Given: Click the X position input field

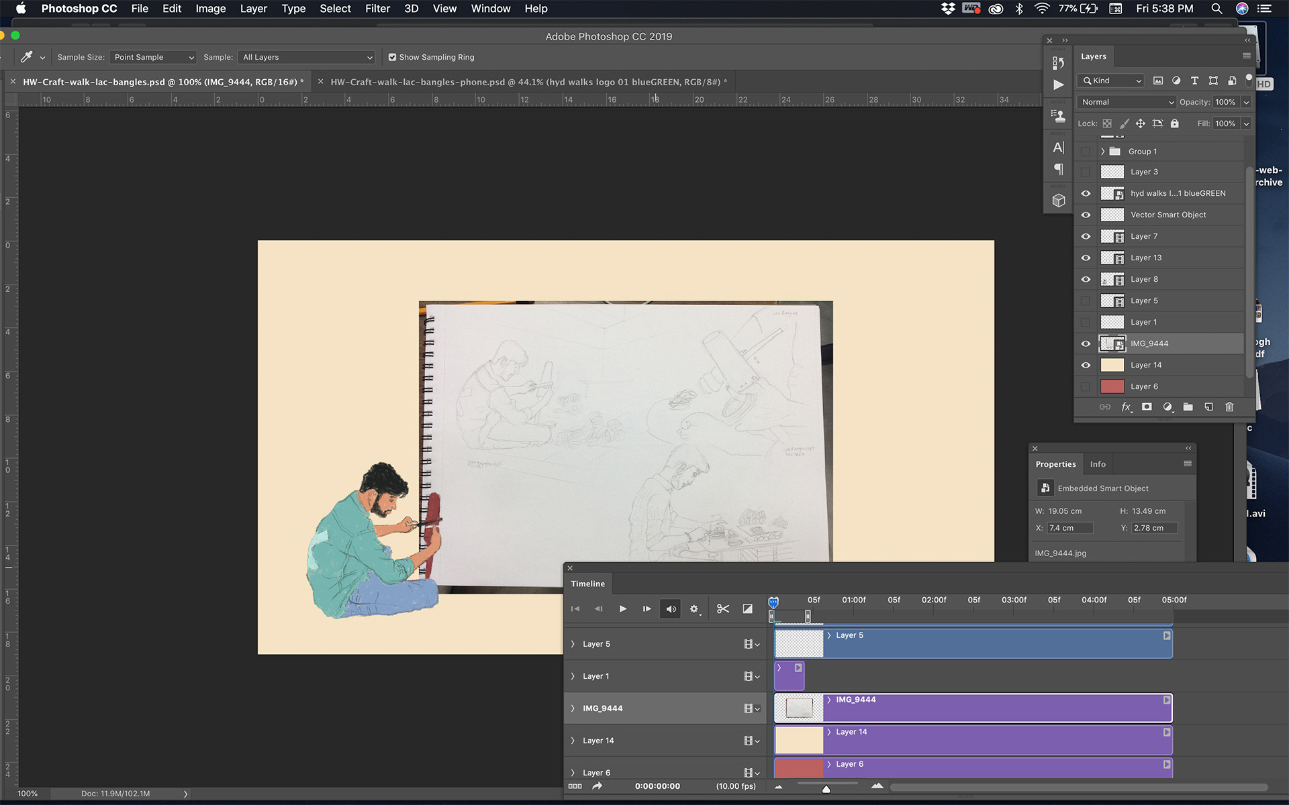Looking at the screenshot, I should coord(1070,528).
